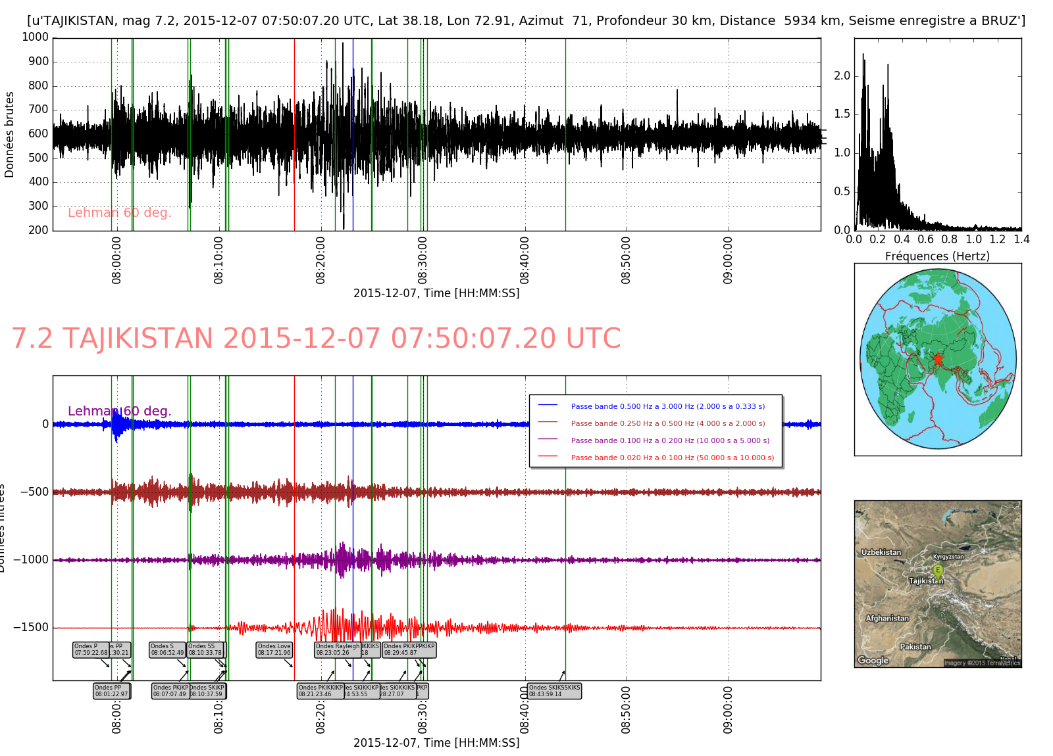Click the Google logo on the satellite map

873,660
